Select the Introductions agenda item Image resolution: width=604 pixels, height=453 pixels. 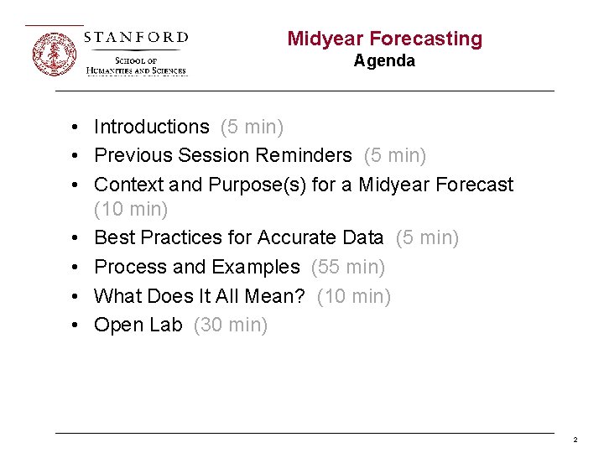tap(152, 127)
